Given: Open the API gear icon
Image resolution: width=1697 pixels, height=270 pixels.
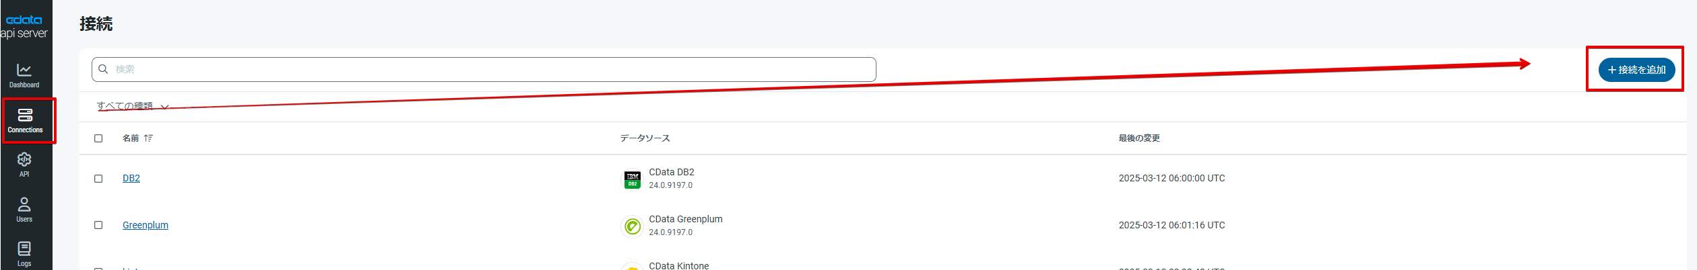Looking at the screenshot, I should pos(24,159).
